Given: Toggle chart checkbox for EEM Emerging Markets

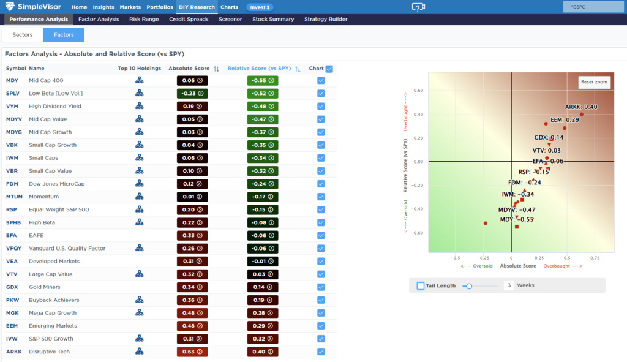Looking at the screenshot, I should click(321, 326).
